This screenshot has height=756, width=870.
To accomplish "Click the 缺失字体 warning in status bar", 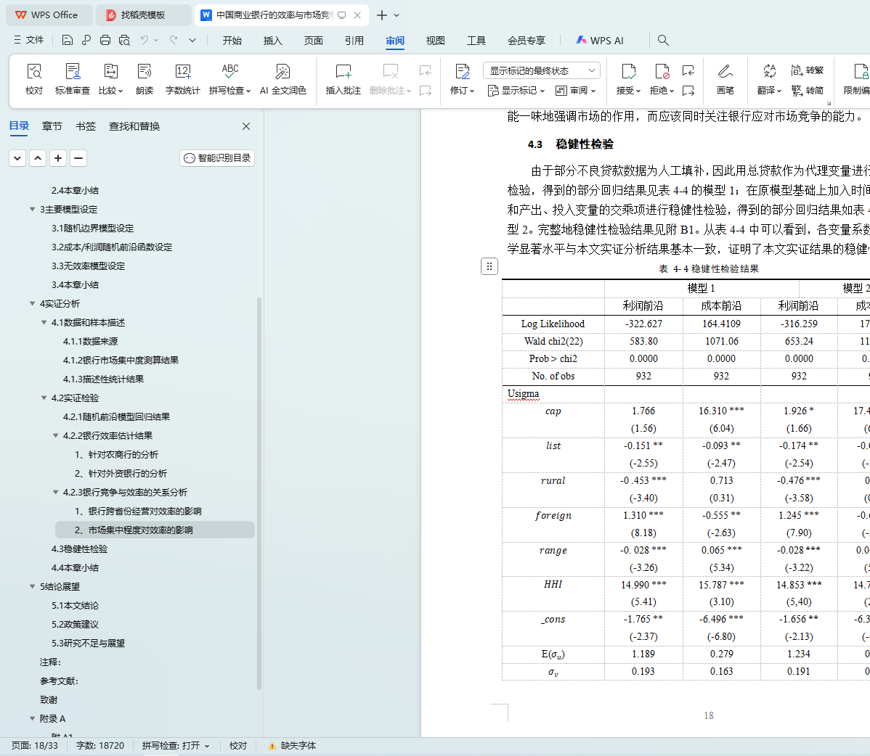I will [292, 745].
